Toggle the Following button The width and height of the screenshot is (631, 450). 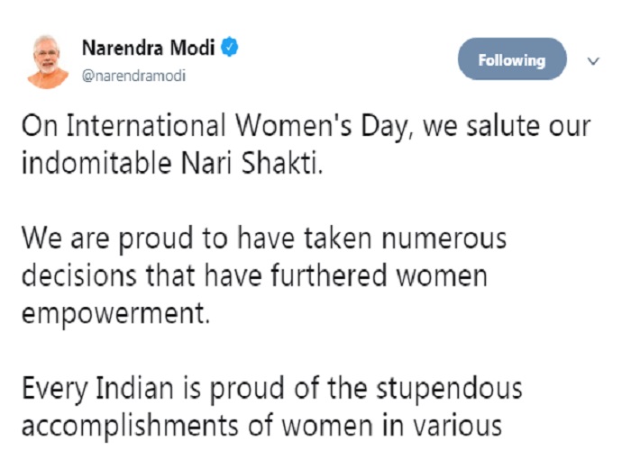pyautogui.click(x=512, y=60)
